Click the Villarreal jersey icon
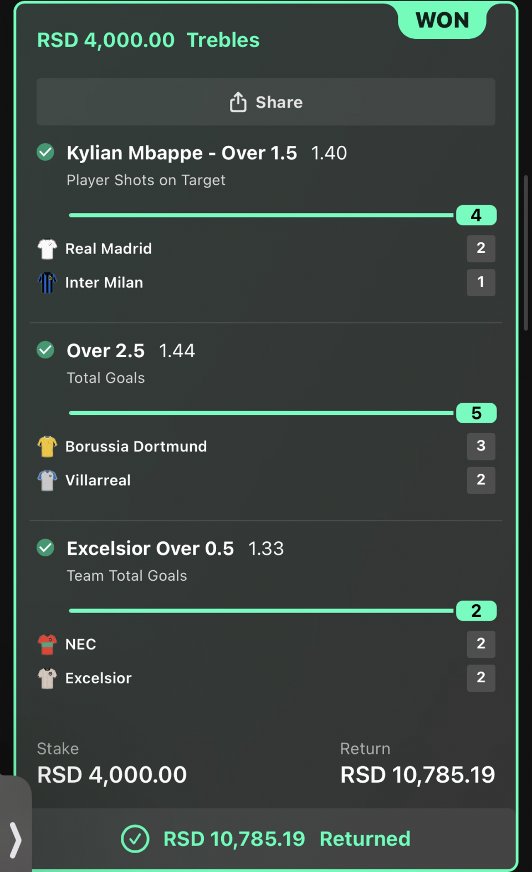Viewport: 532px width, 872px height. click(47, 480)
